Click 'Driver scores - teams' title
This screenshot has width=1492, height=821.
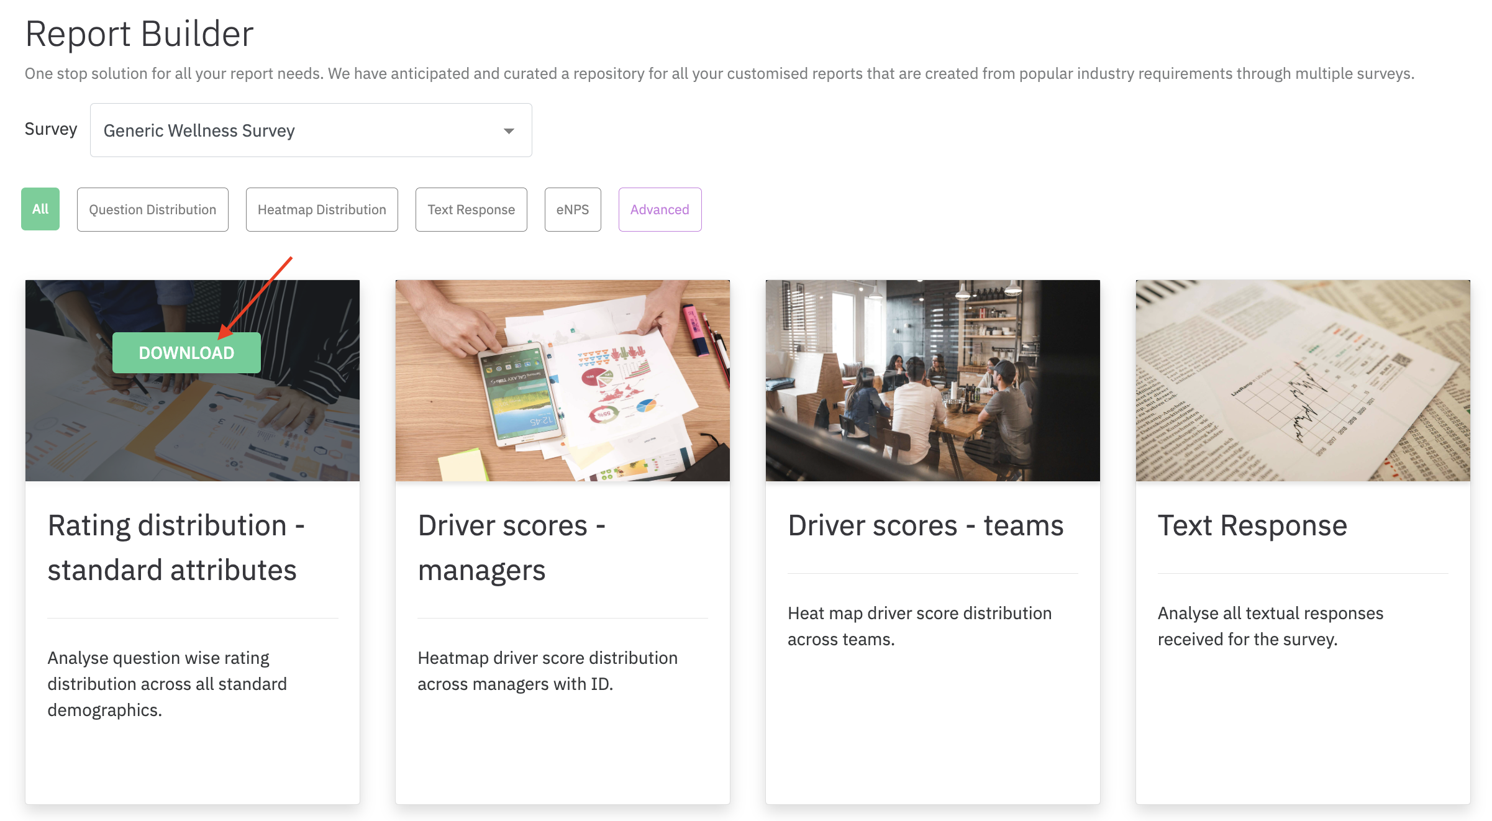(926, 525)
